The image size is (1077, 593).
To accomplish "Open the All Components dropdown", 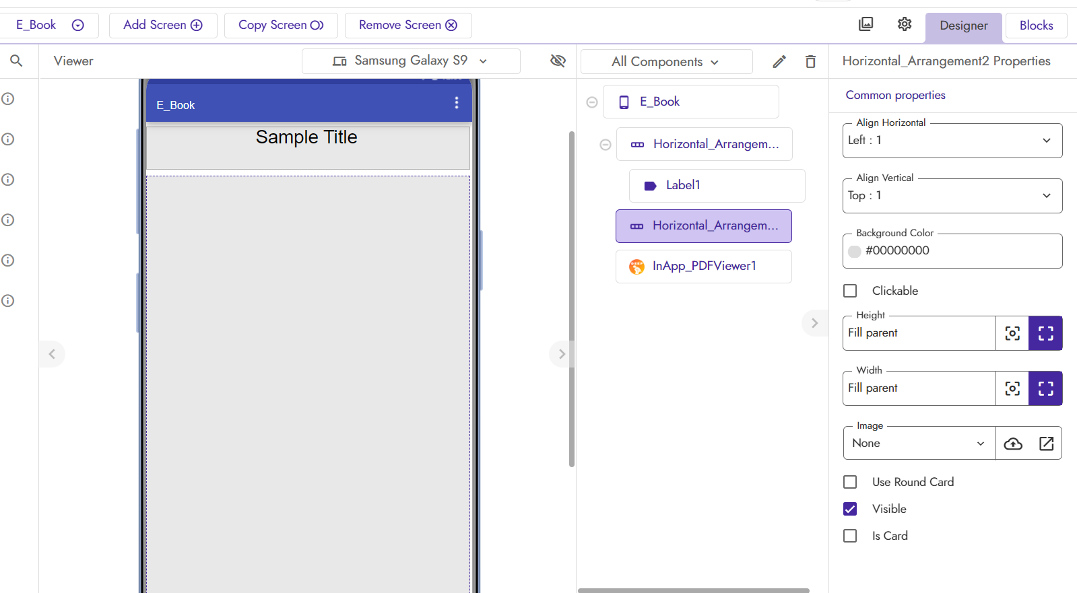I will [x=666, y=62].
